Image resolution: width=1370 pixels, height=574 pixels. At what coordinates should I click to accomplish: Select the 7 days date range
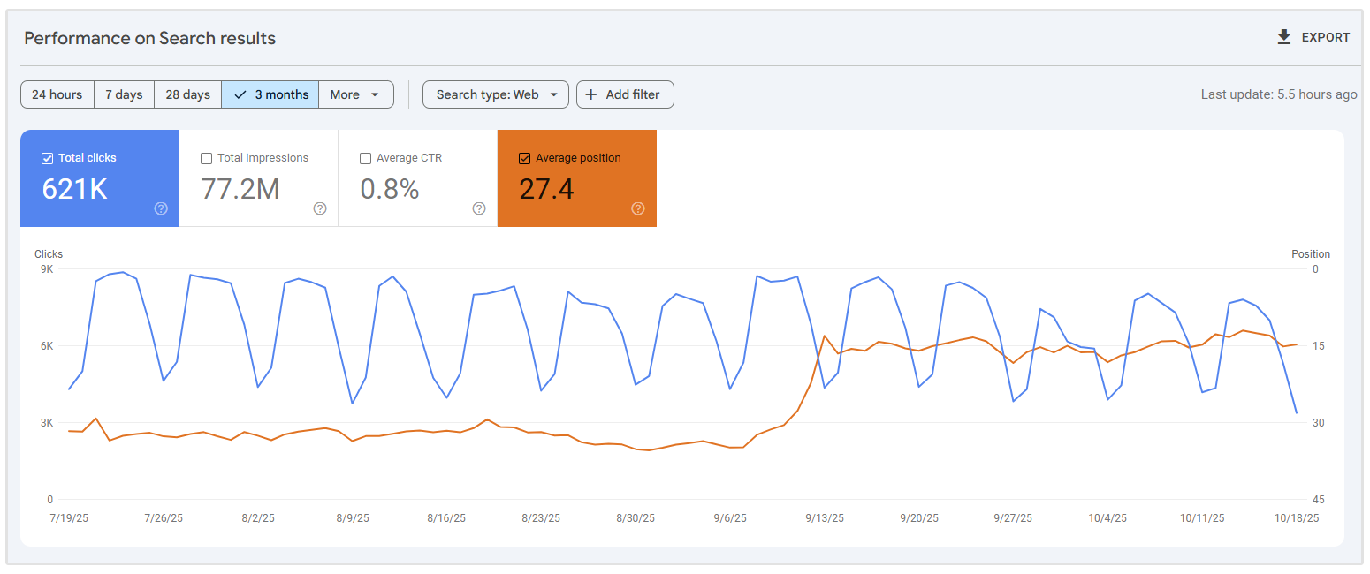(x=124, y=94)
